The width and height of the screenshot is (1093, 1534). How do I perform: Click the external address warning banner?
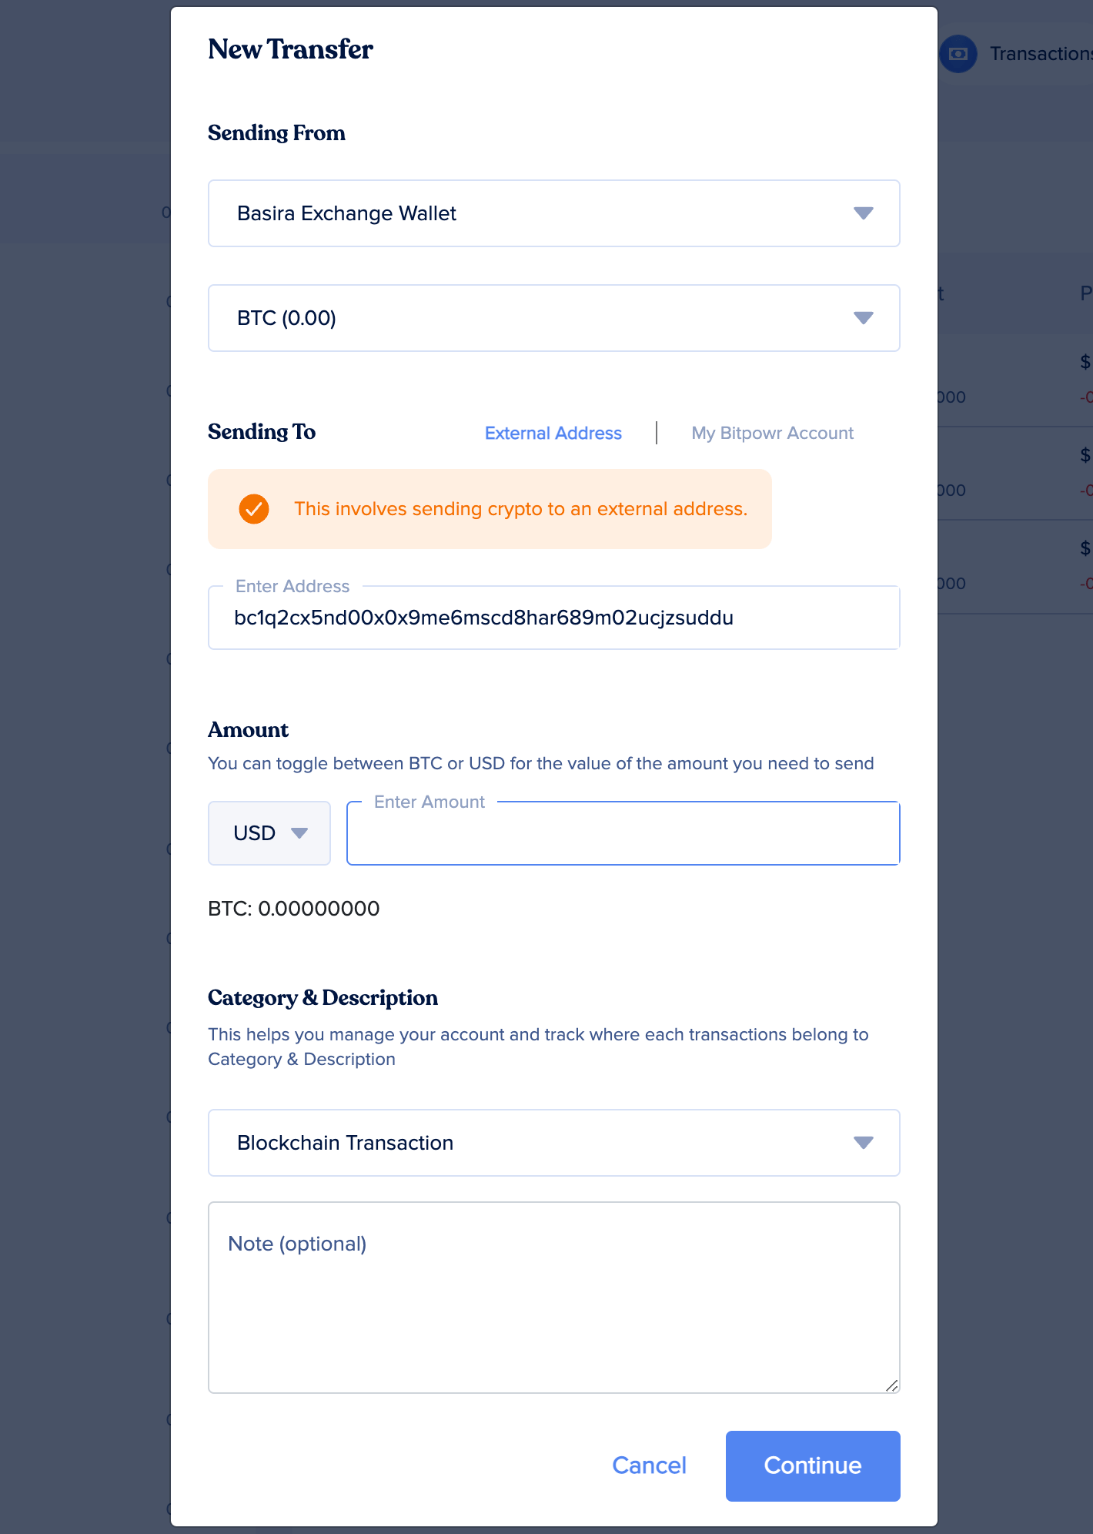(490, 509)
